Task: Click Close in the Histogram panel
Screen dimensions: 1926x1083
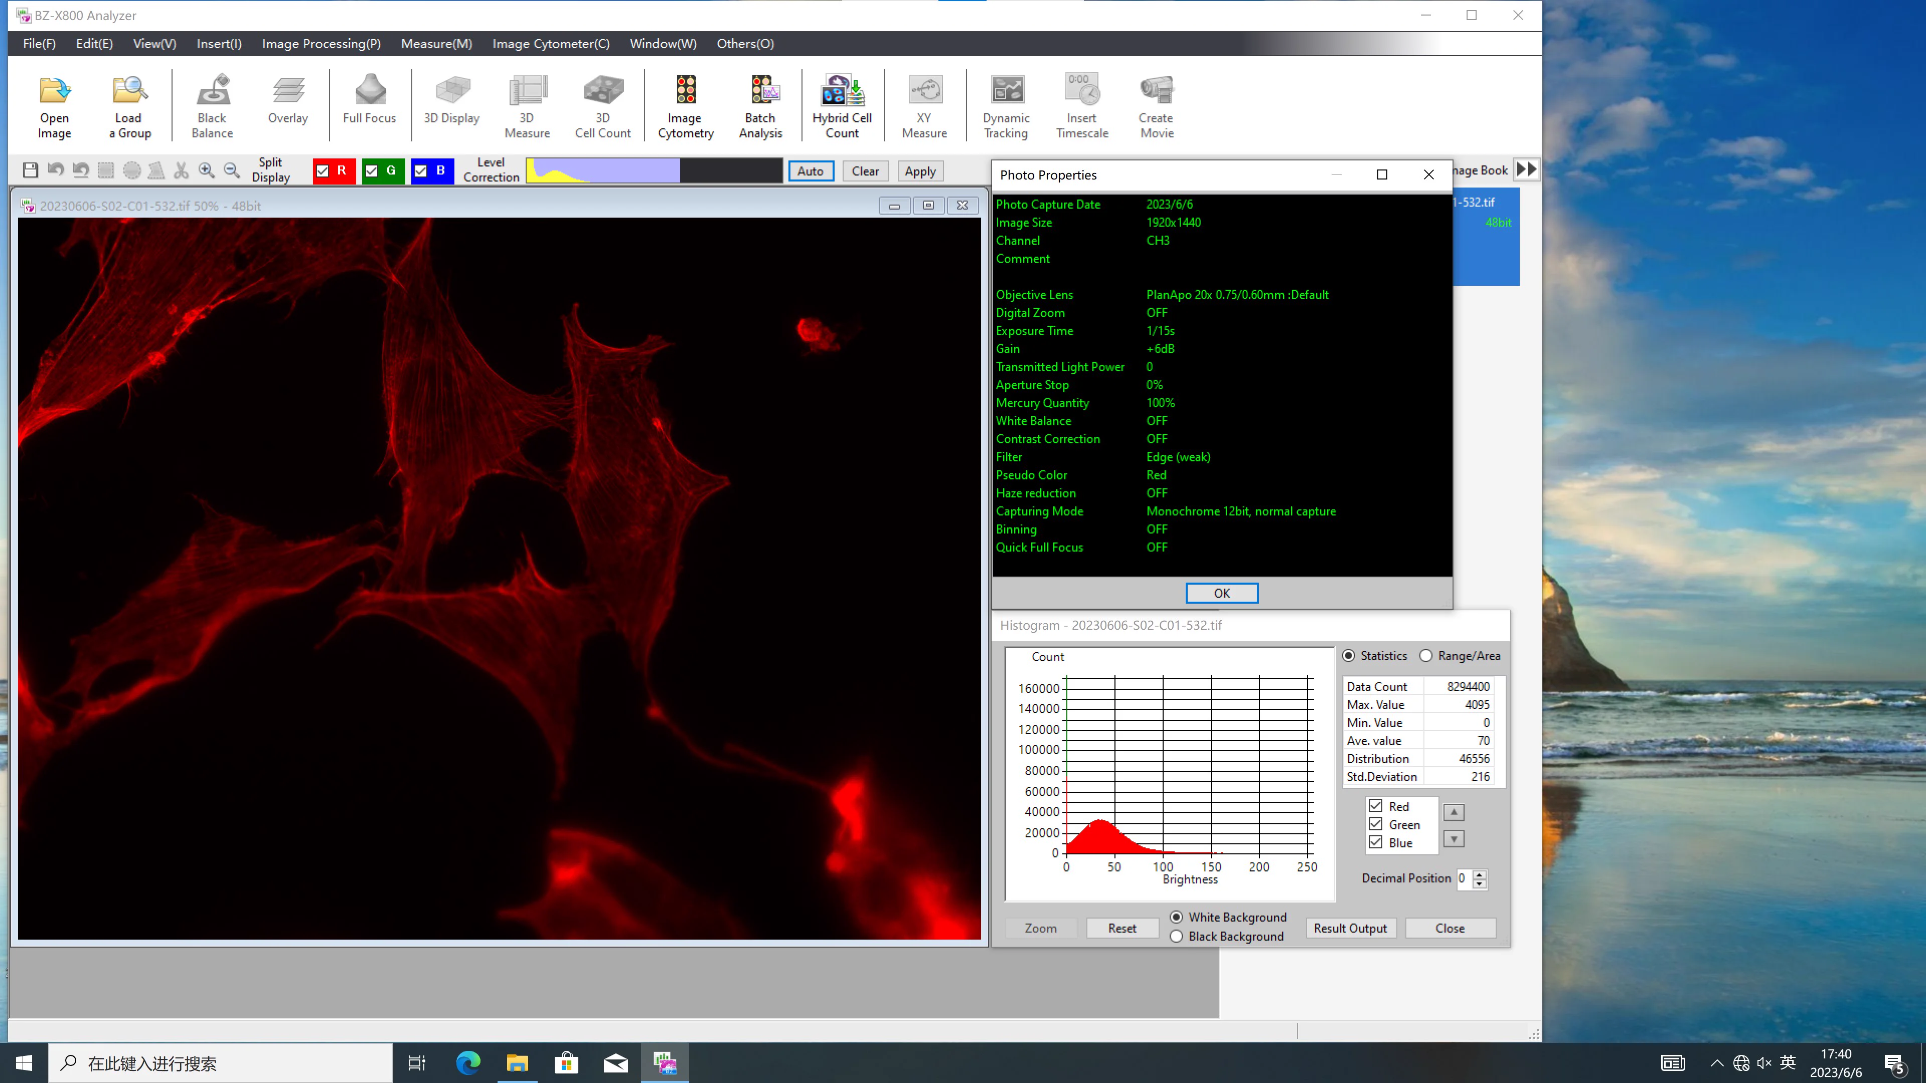Action: point(1451,928)
